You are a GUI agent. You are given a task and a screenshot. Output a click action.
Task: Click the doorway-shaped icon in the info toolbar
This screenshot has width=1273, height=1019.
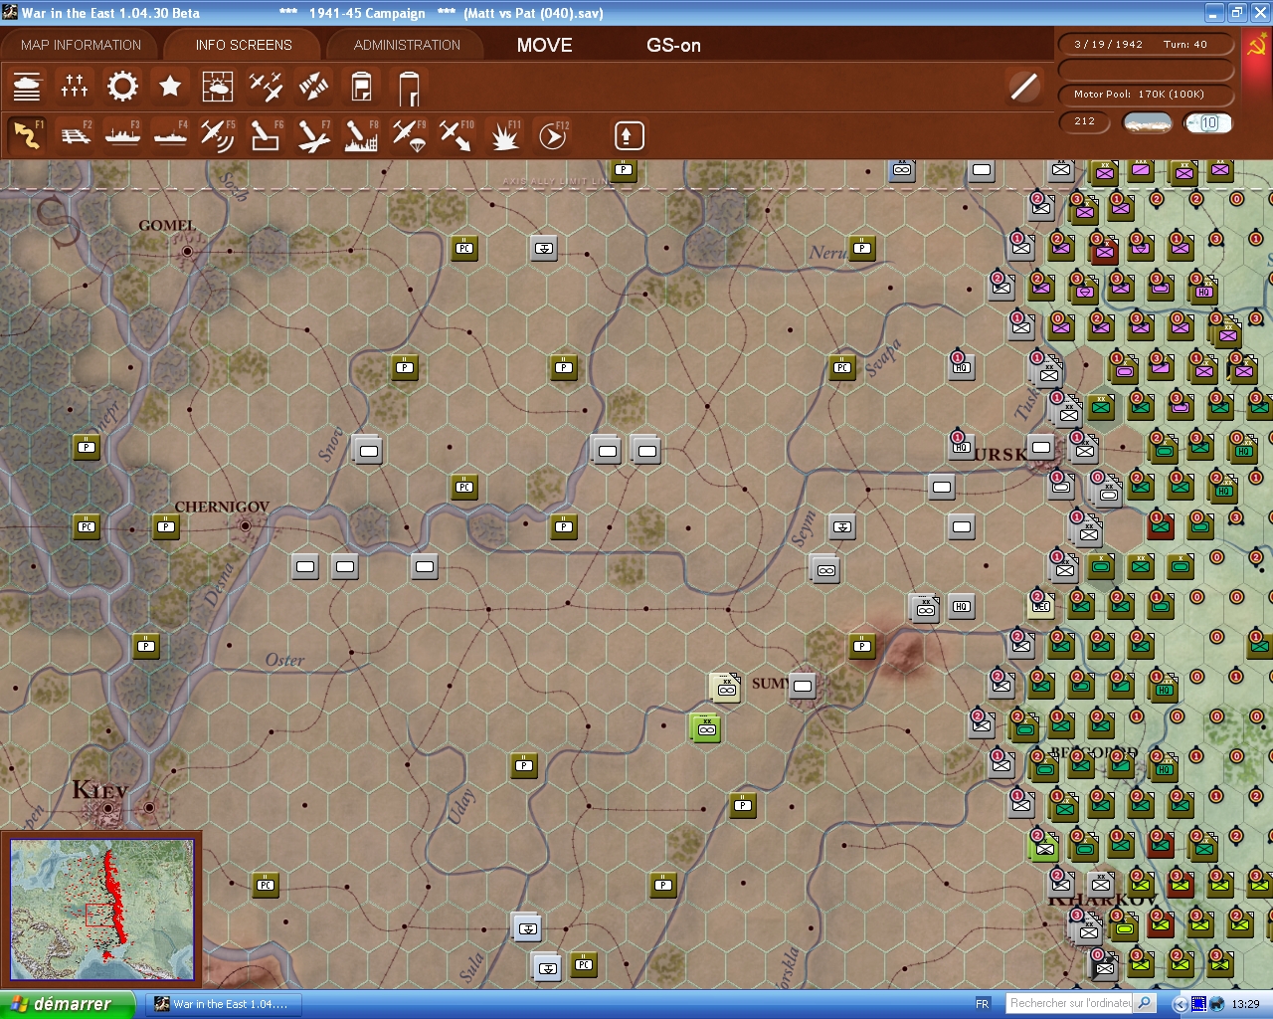pyautogui.click(x=409, y=88)
